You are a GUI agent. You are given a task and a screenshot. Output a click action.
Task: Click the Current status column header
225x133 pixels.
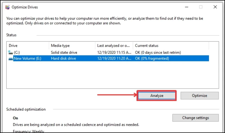171,45
